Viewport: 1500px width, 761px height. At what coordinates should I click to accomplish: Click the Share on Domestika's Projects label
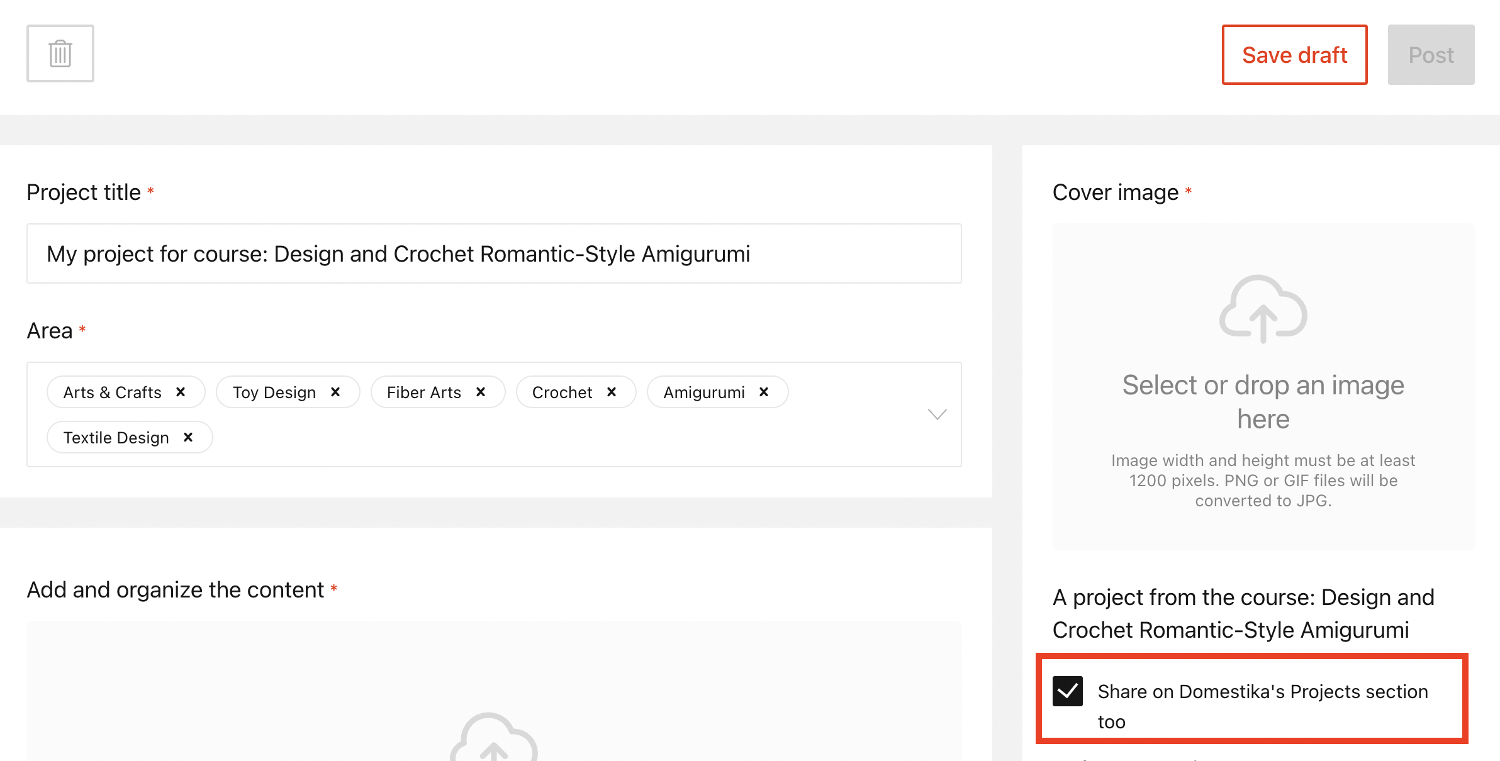pyautogui.click(x=1263, y=706)
